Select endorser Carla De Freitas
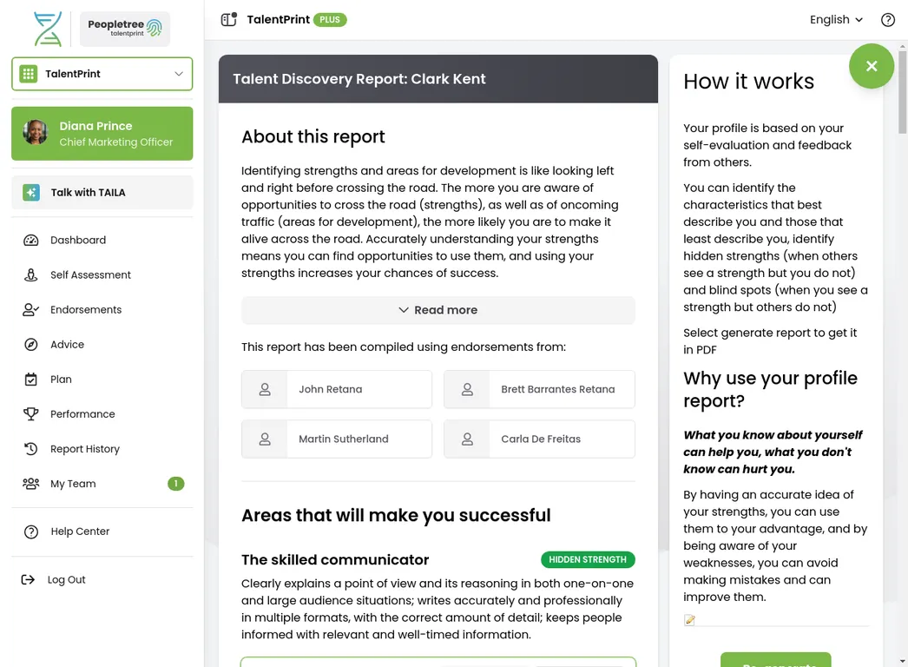The image size is (908, 667). pos(539,439)
